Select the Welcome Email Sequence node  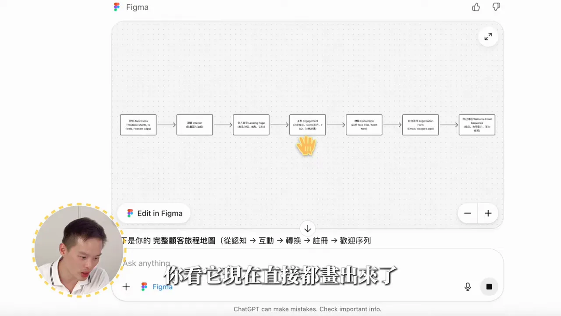(477, 125)
